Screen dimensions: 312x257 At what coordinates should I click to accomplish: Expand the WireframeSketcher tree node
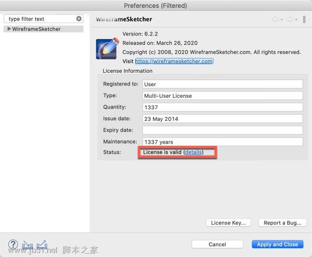point(9,29)
